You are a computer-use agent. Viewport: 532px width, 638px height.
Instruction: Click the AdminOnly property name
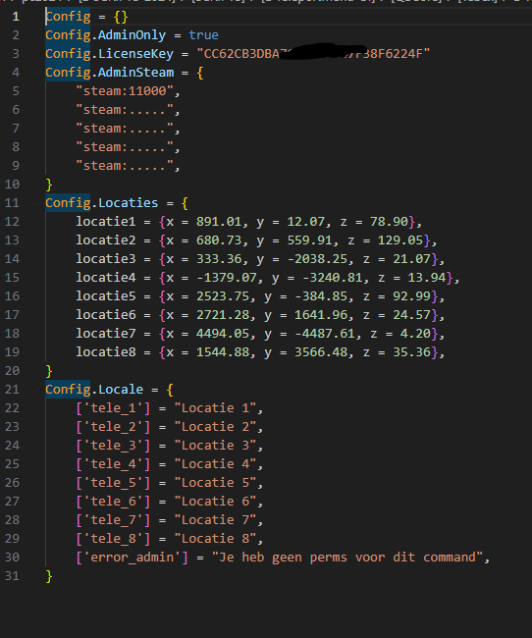point(132,35)
